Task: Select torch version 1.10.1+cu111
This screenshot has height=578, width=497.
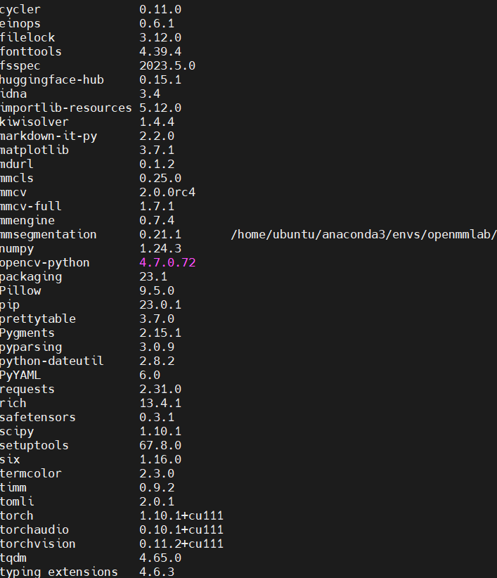Action: click(x=181, y=515)
